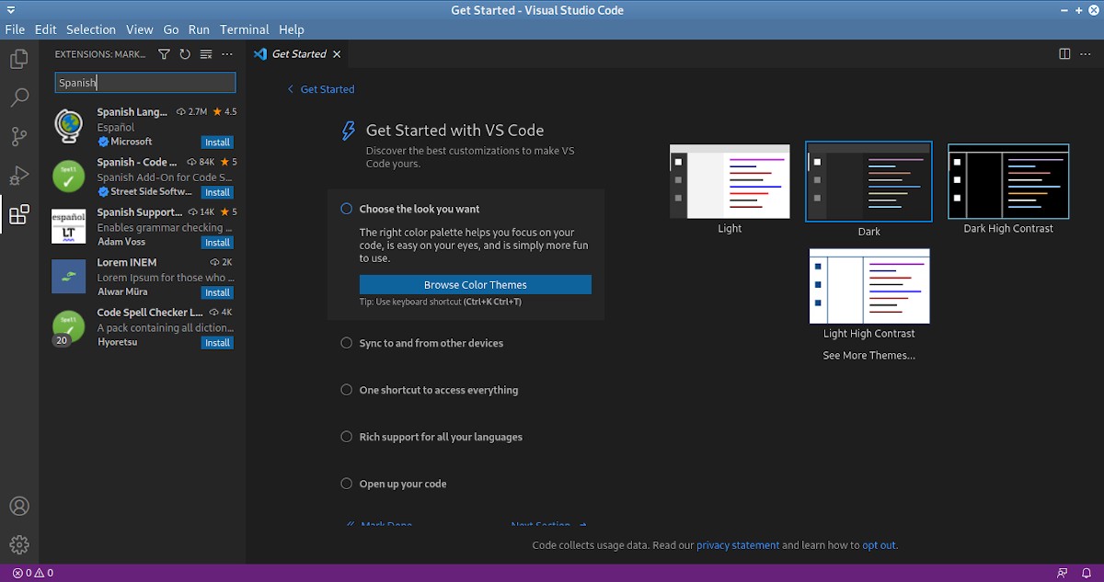Open the Terminal menu

(244, 29)
